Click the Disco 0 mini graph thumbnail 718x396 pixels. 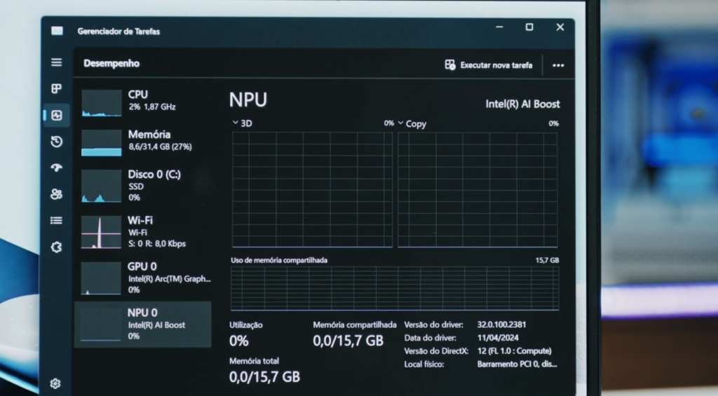(101, 186)
